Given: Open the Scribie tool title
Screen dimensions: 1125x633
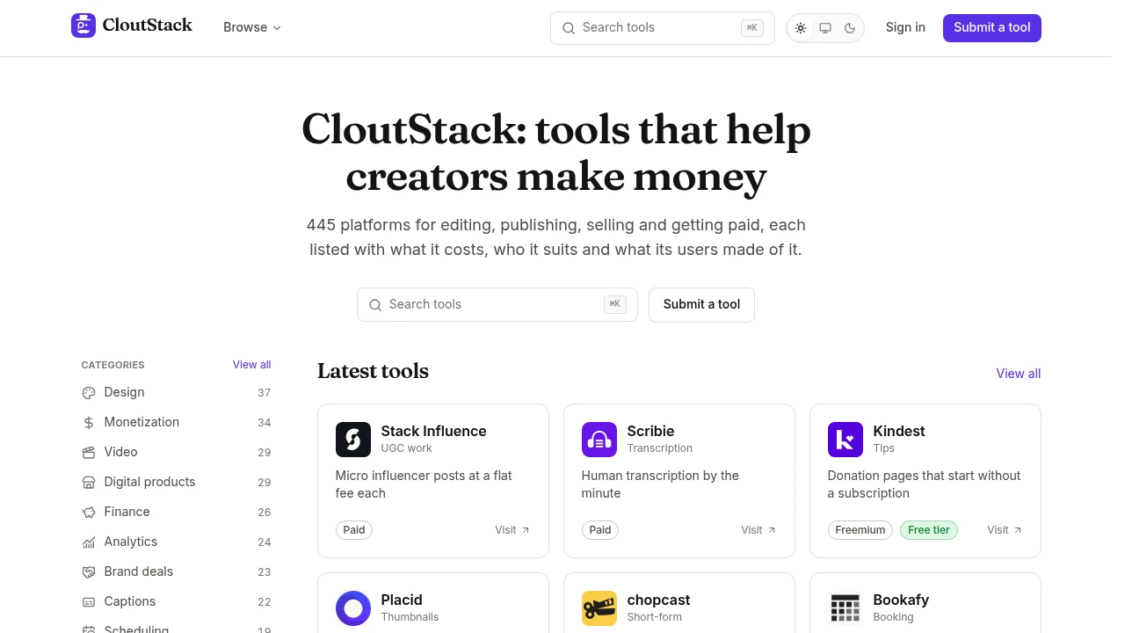Looking at the screenshot, I should tap(650, 431).
